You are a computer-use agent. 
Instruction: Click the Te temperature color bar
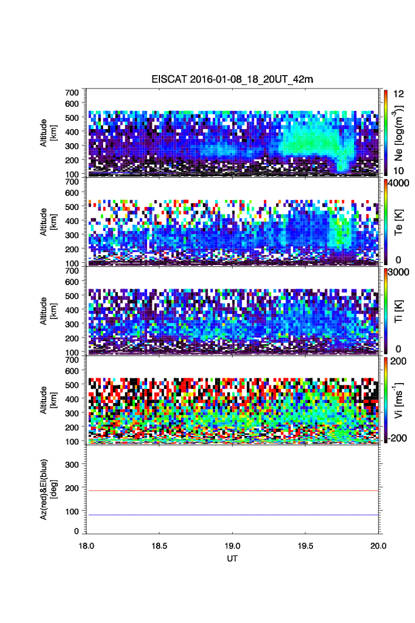[x=385, y=221]
